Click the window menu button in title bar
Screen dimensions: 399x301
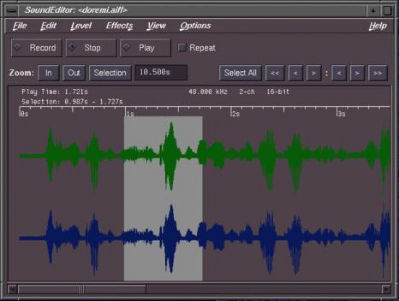[12, 11]
